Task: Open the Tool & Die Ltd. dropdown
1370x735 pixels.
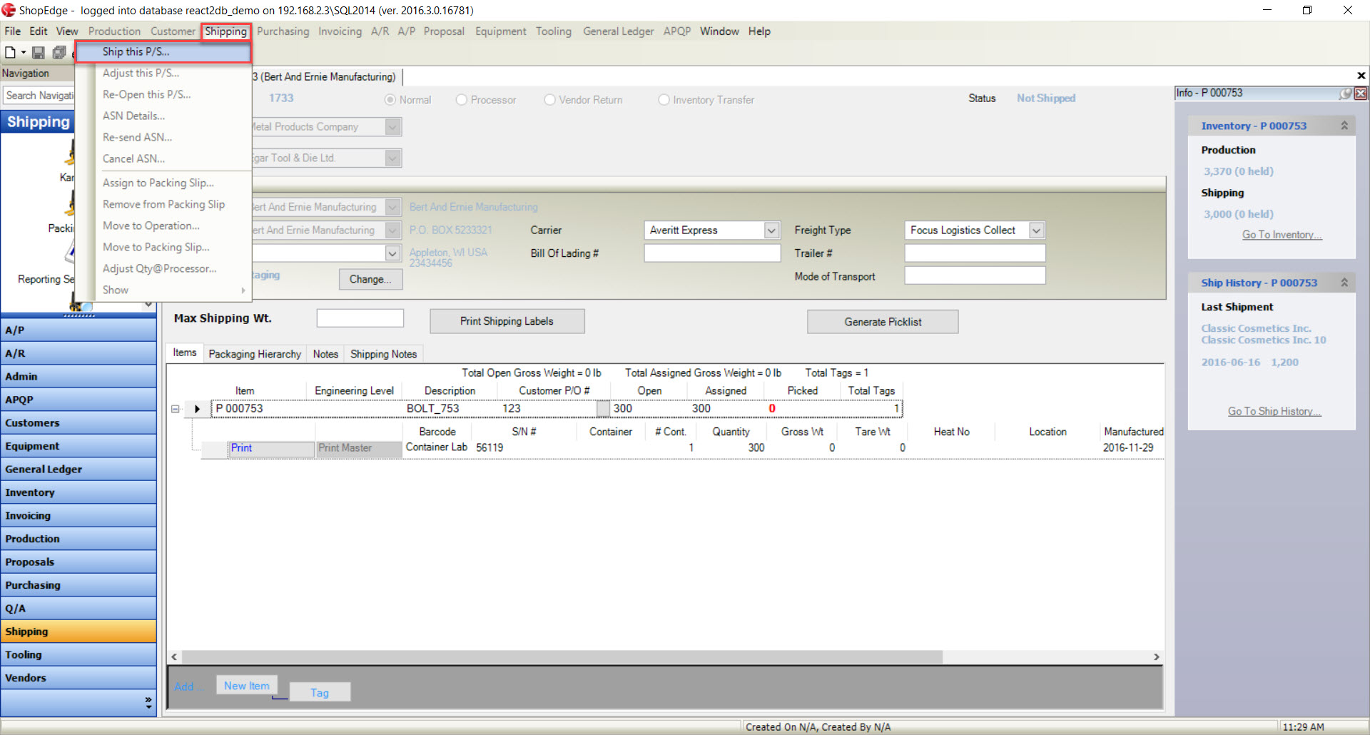Action: [393, 158]
